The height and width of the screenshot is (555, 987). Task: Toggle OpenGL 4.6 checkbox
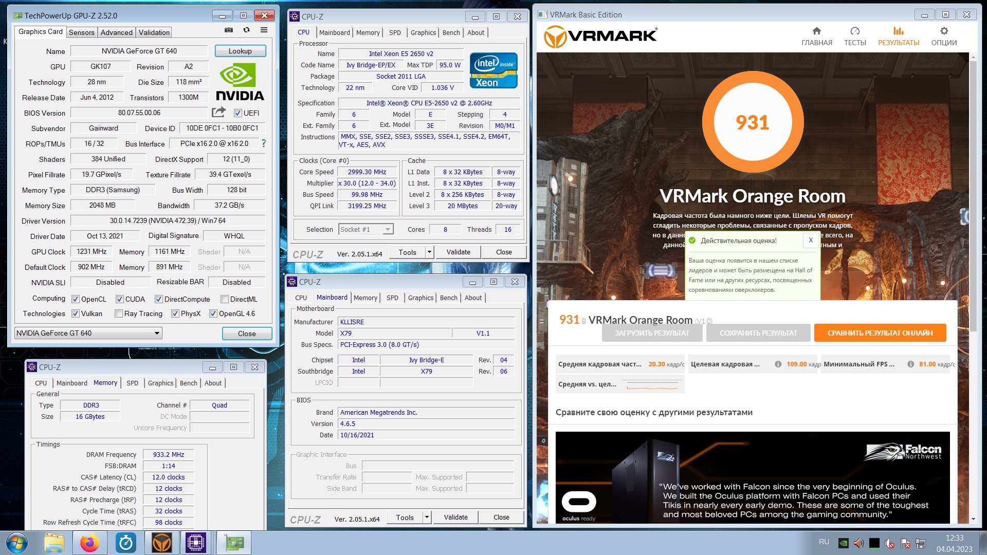[x=213, y=313]
